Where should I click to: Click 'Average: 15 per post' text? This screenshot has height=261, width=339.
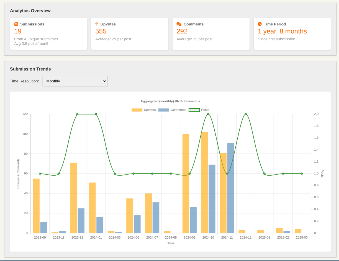[194, 39]
